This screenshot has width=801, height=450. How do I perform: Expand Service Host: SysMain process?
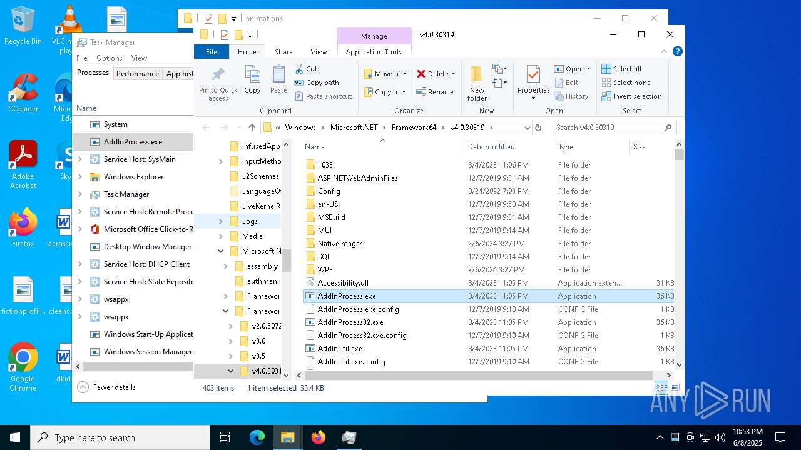[x=79, y=159]
